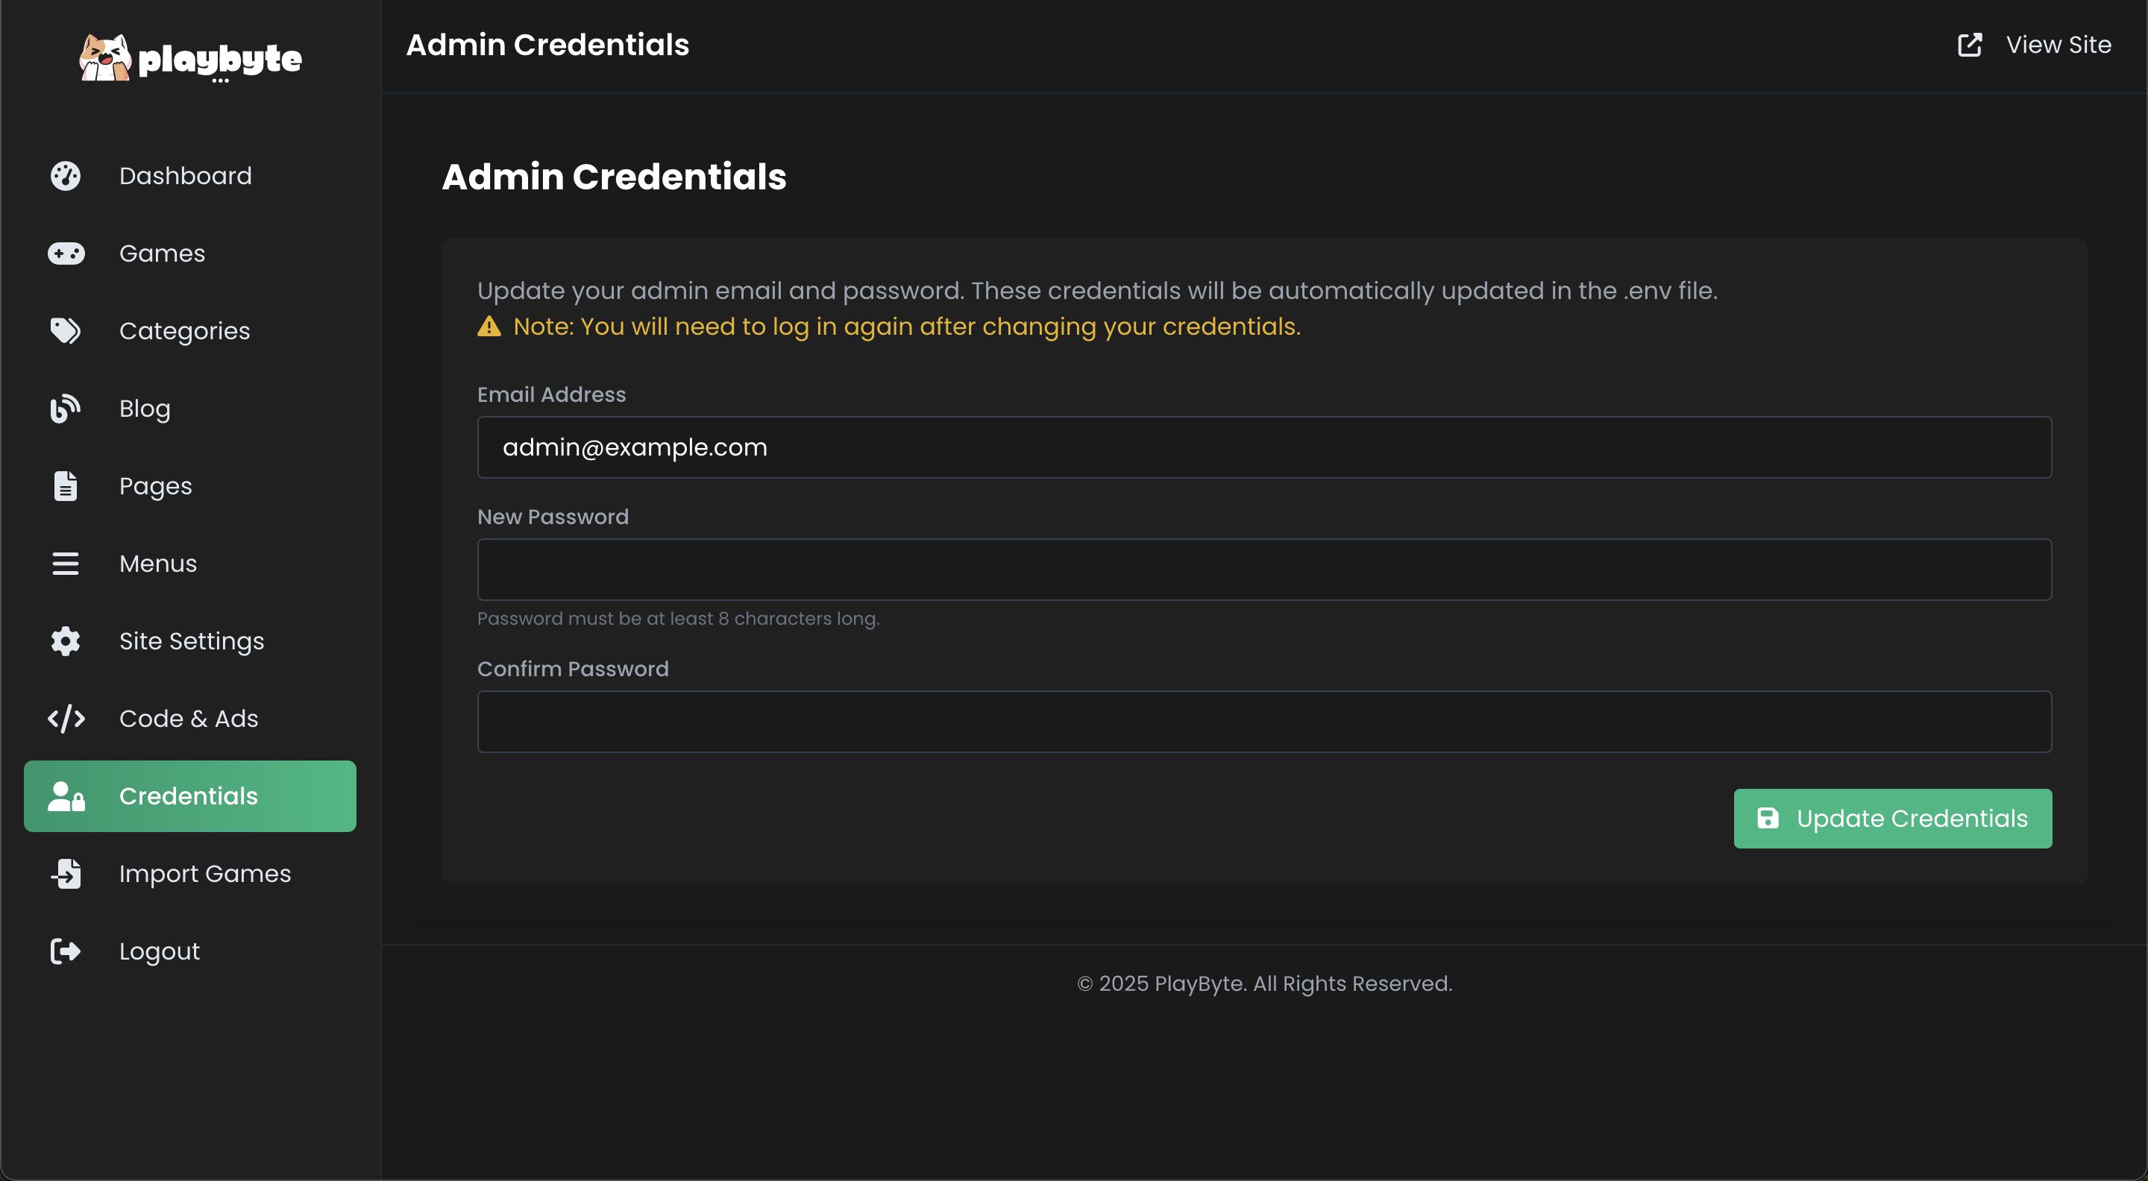Click the View Site link
Image resolution: width=2148 pixels, height=1181 pixels.
click(x=2035, y=44)
